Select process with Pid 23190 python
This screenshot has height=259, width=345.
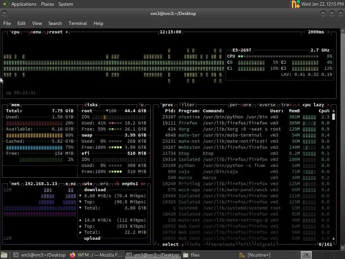pyautogui.click(x=246, y=165)
